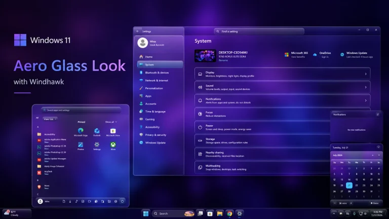Image resolution: width=389 pixels, height=219 pixels.
Task: Open Nearby sharing settings row
Action: (x=262, y=154)
